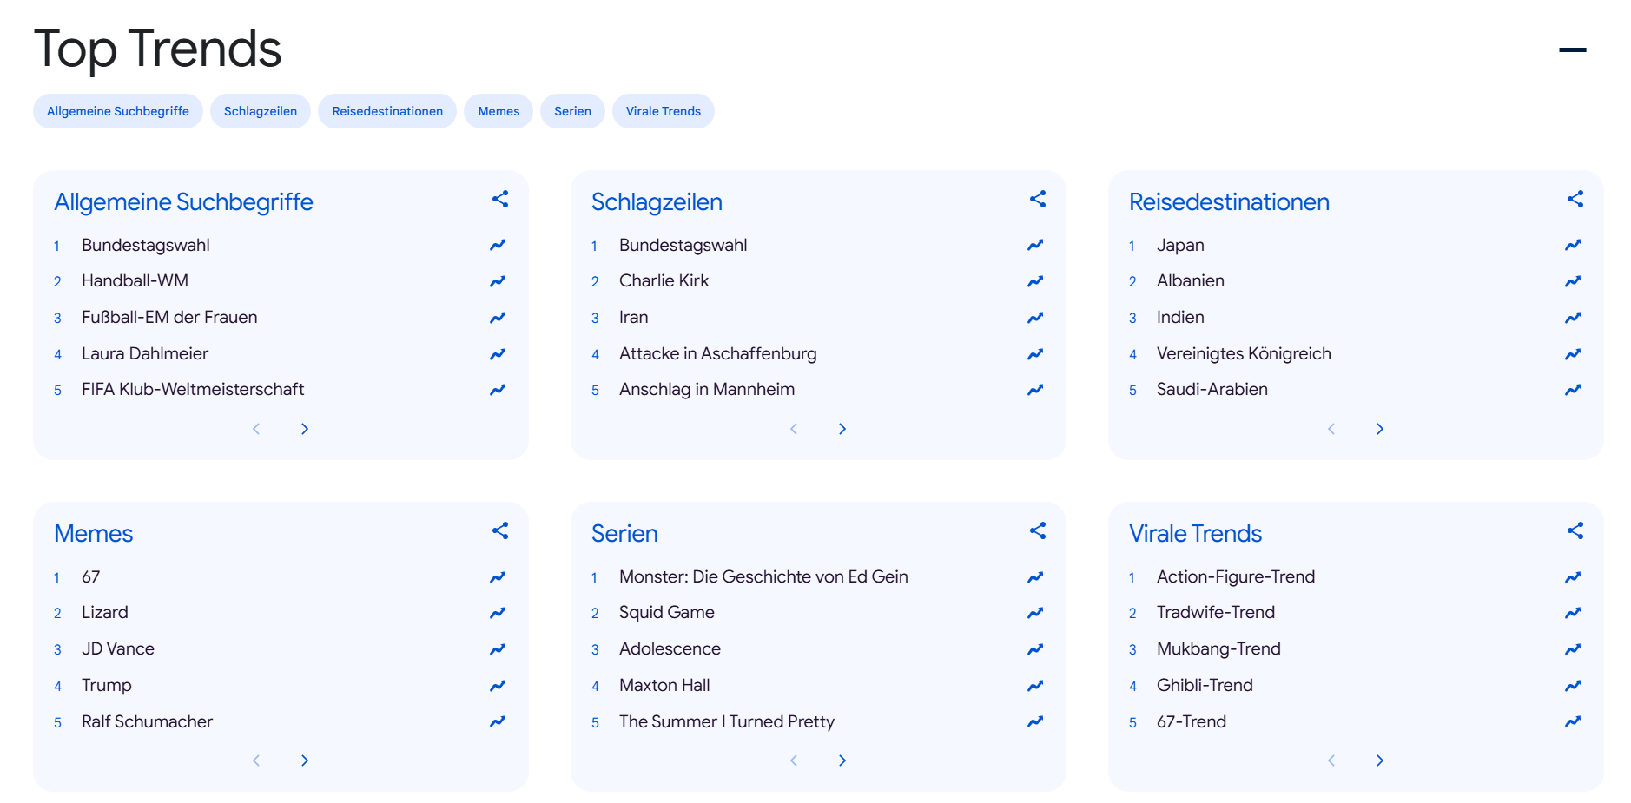Viewport: 1631px width, 803px height.
Task: Share the Allgemeine Suchbegriffe card
Action: 500,199
